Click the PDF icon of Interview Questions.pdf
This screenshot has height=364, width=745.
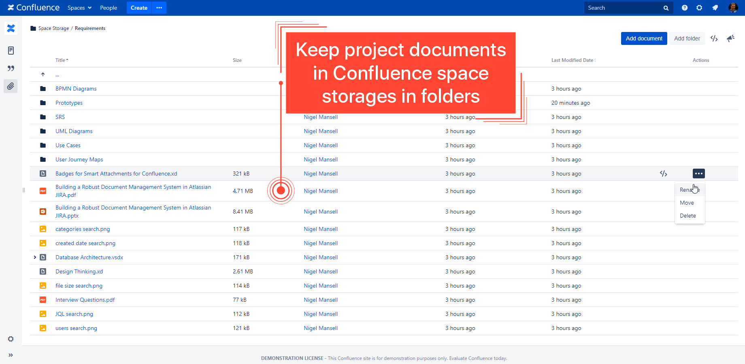43,300
